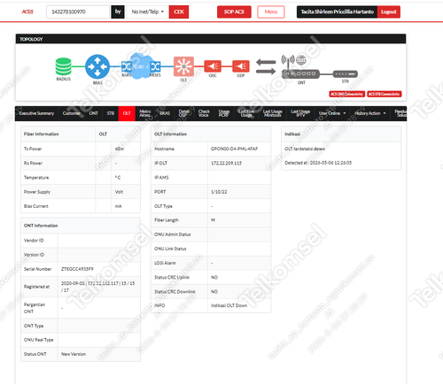Click the ODC node icon
Screen dimensions: 443x384
(213, 66)
